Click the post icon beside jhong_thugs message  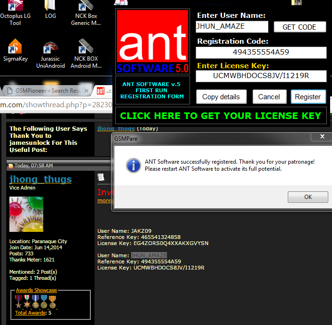pos(101,177)
